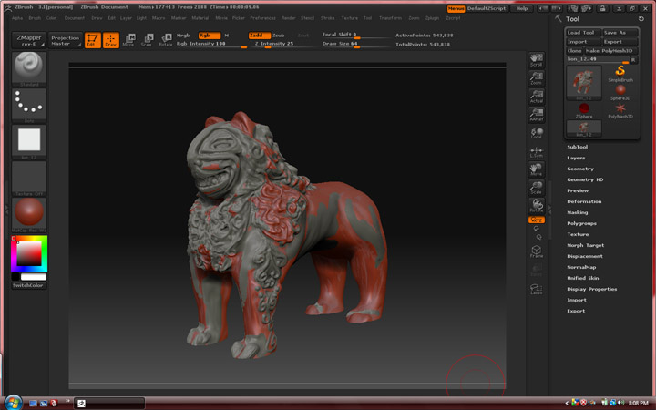
Task: Open the Deformation subpalette
Action: pyautogui.click(x=584, y=201)
